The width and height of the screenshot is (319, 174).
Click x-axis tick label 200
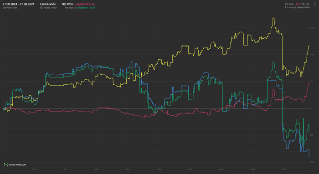point(34,169)
